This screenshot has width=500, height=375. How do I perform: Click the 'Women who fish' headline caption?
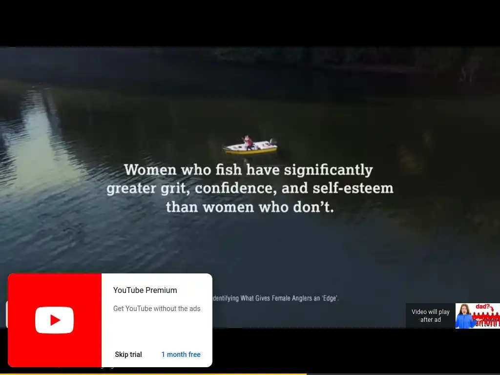pyautogui.click(x=250, y=188)
